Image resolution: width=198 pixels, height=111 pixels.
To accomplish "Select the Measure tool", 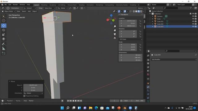I will (x=4, y=48).
